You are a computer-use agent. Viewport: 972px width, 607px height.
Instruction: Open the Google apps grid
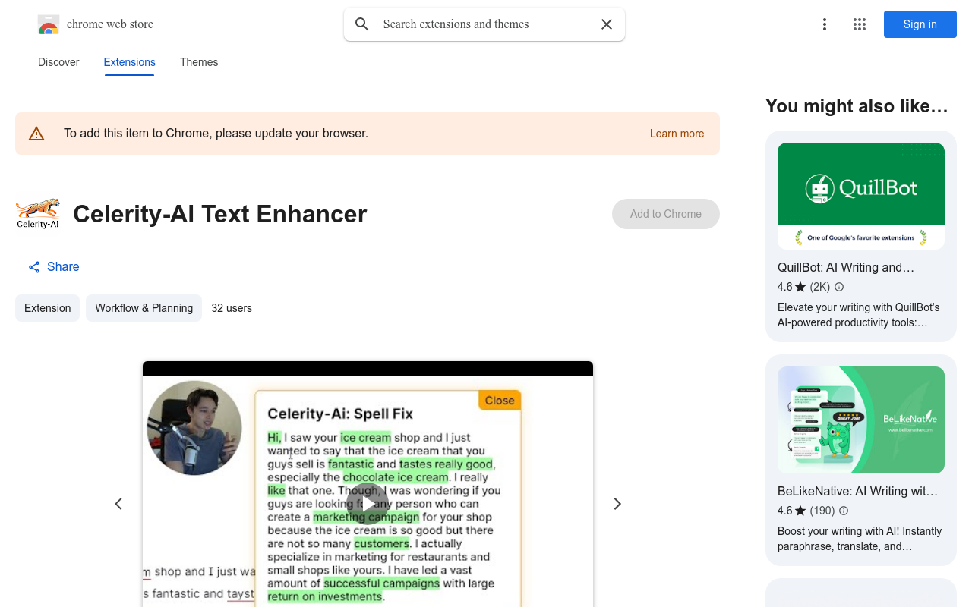click(x=860, y=24)
